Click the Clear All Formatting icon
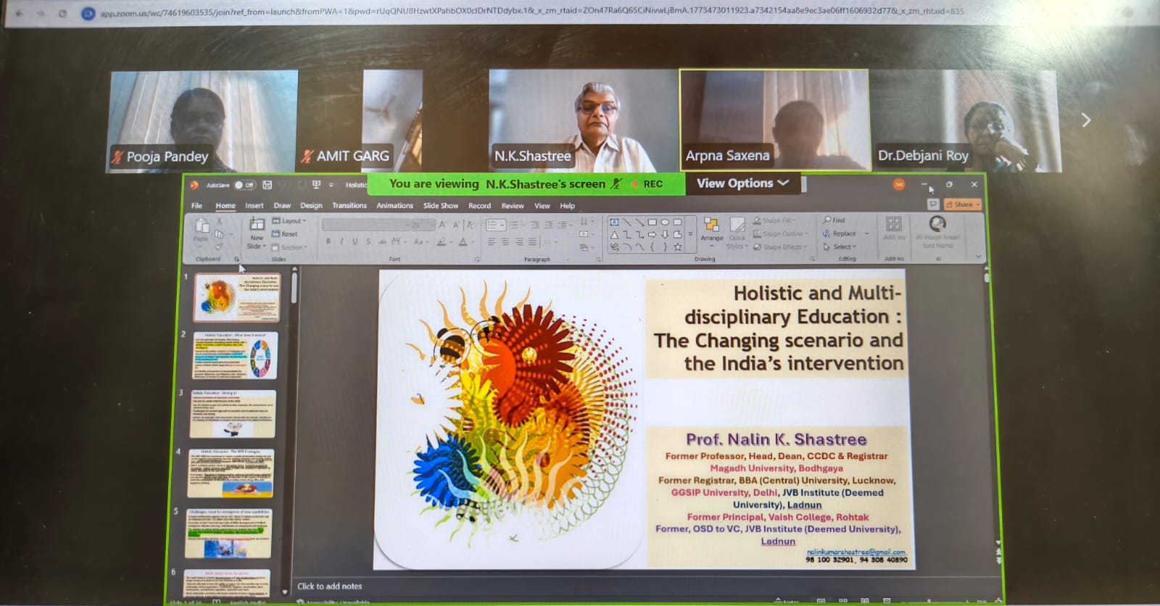 (471, 225)
